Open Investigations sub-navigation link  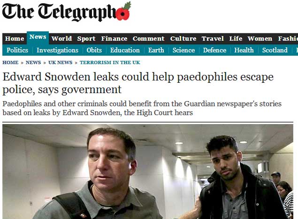(x=57, y=50)
